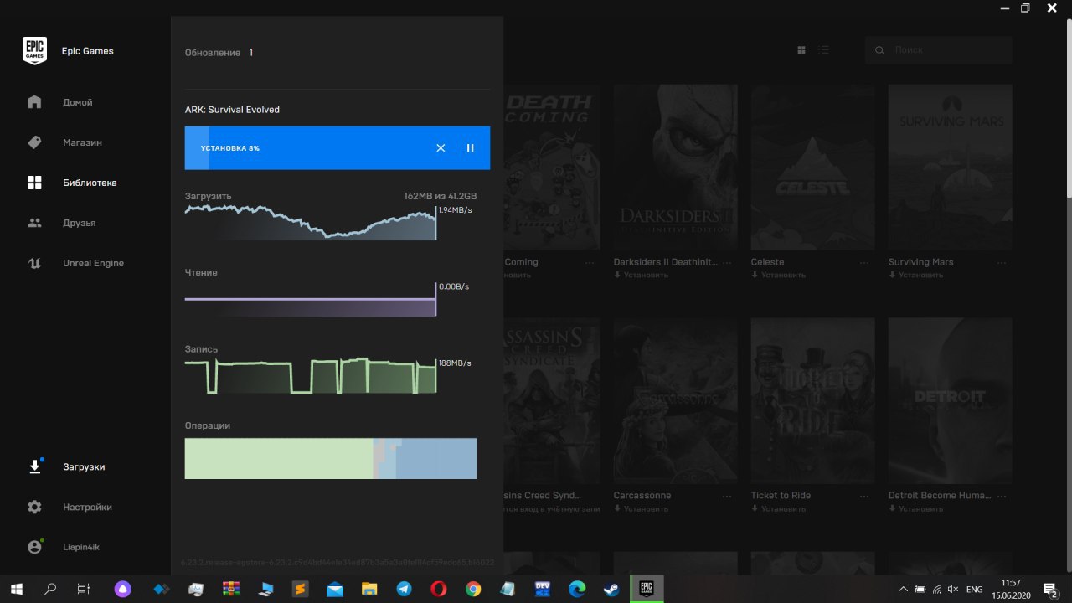
Task: Switch library to grid view
Action: pyautogui.click(x=801, y=50)
